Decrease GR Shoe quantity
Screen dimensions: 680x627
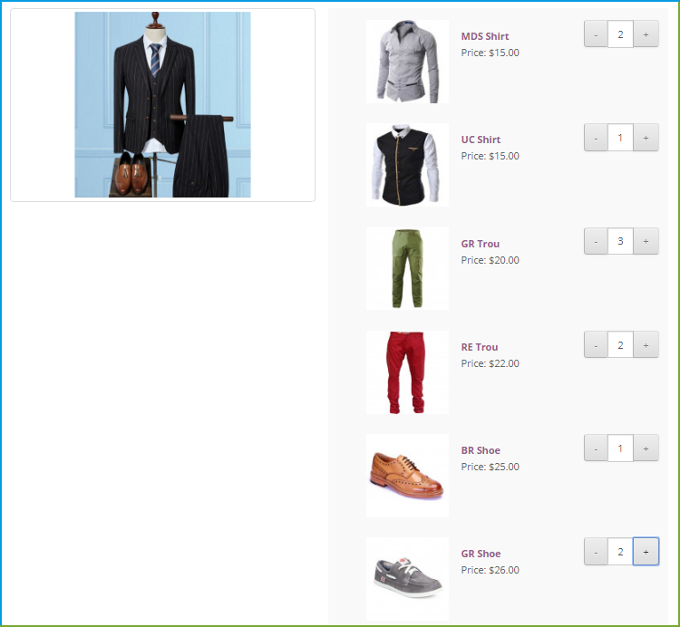point(596,552)
